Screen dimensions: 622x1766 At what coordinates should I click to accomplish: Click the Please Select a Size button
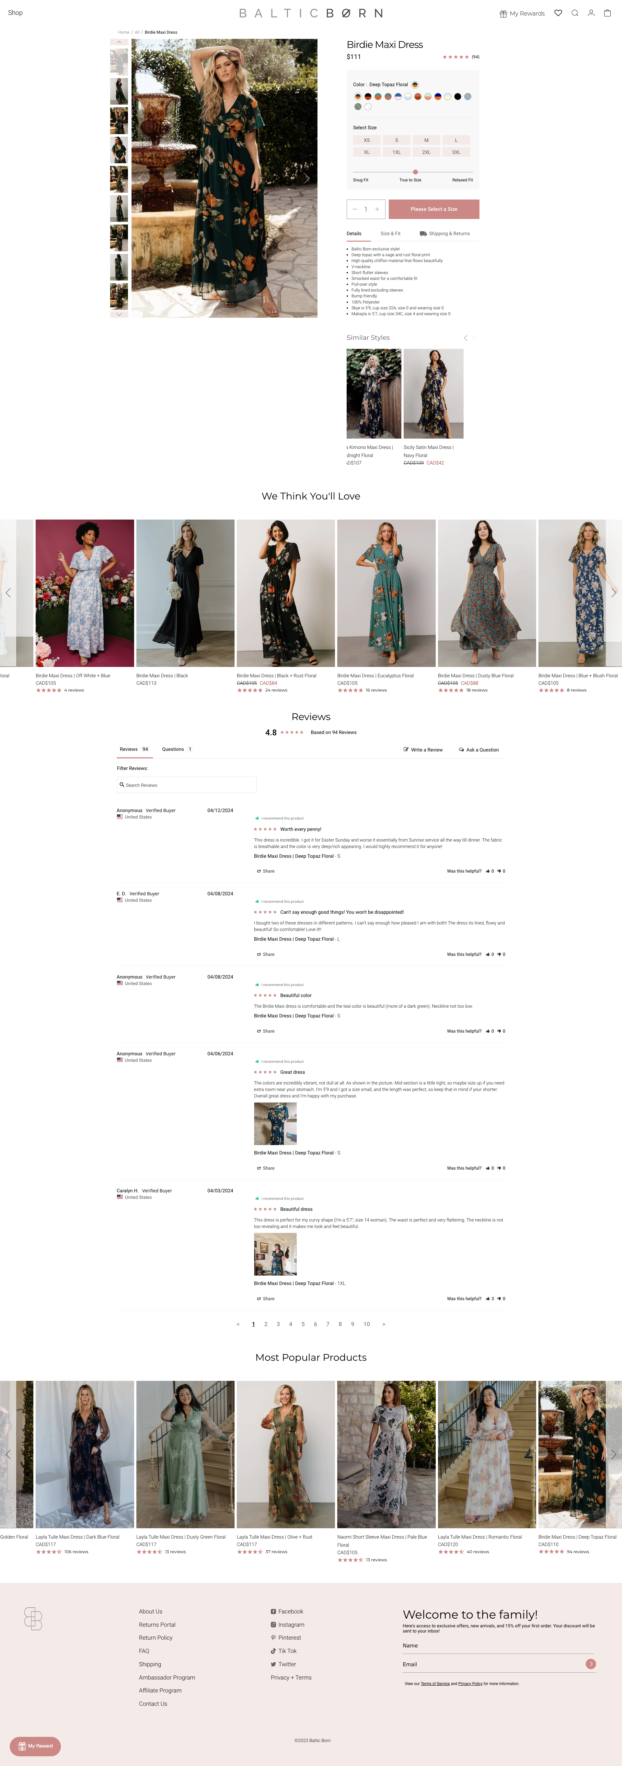pyautogui.click(x=434, y=209)
